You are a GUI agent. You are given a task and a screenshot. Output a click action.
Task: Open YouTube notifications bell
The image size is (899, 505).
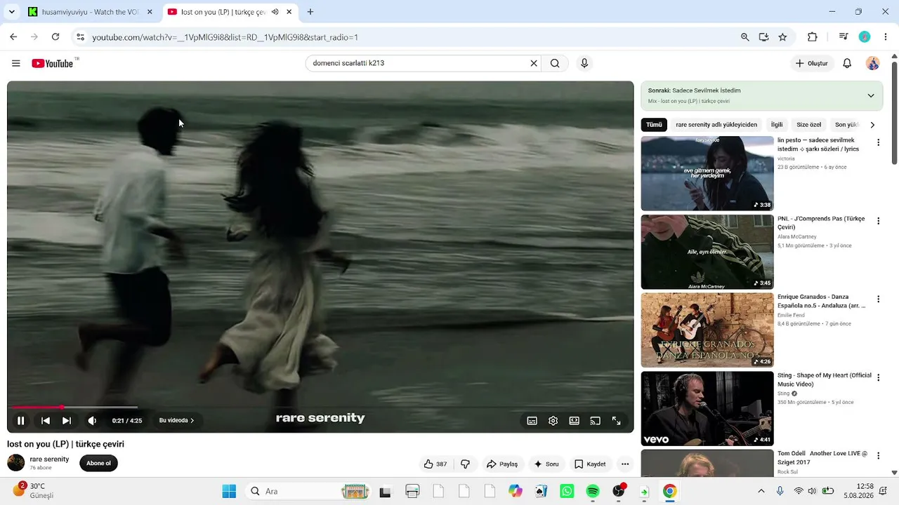pos(847,63)
